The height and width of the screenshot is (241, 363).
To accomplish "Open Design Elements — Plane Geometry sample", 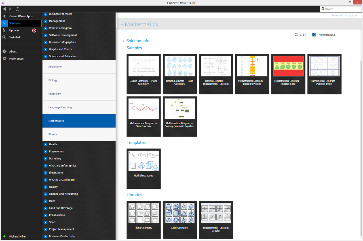I will click(x=143, y=74).
